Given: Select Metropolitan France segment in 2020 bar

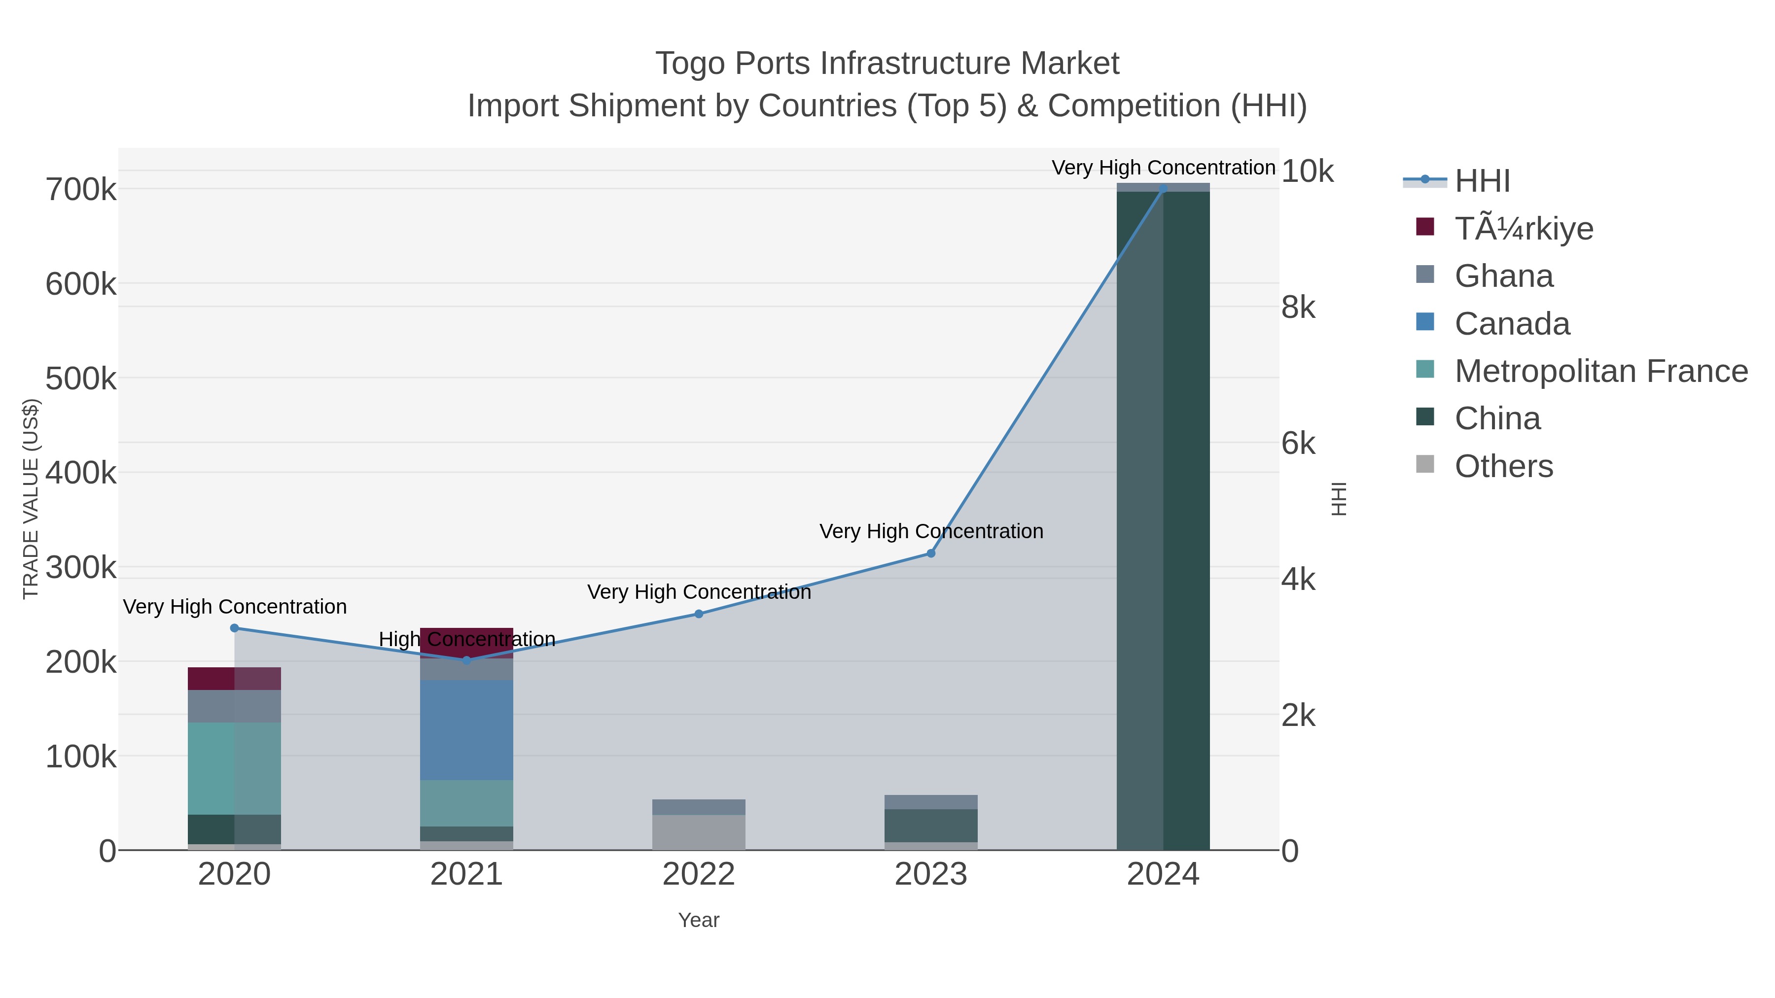Looking at the screenshot, I should pyautogui.click(x=234, y=769).
